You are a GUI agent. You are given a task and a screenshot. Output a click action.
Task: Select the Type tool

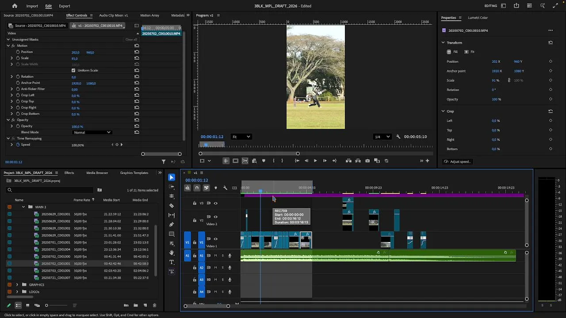(172, 262)
